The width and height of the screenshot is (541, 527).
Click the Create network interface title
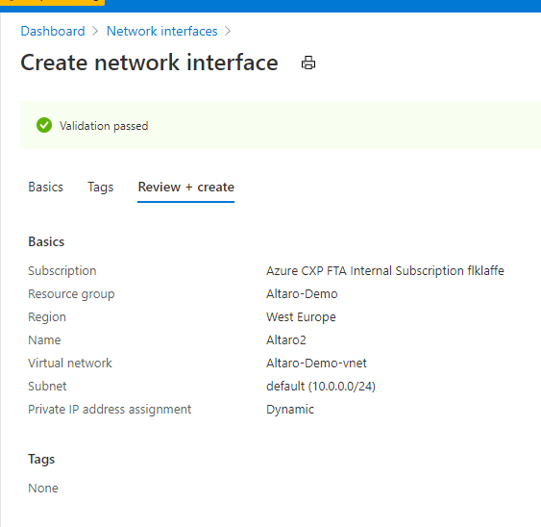click(149, 63)
